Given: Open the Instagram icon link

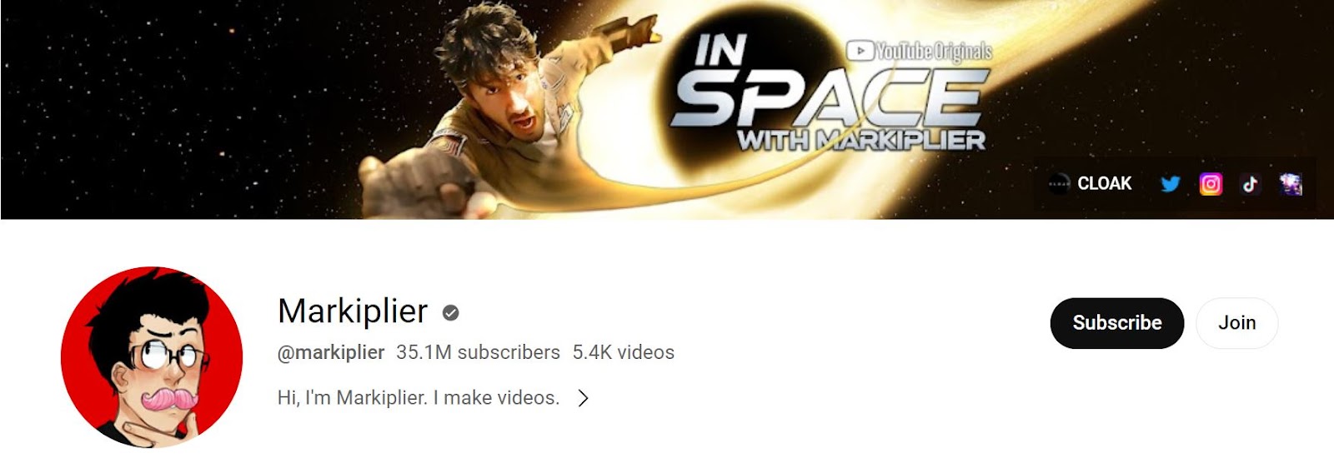Looking at the screenshot, I should tap(1211, 184).
